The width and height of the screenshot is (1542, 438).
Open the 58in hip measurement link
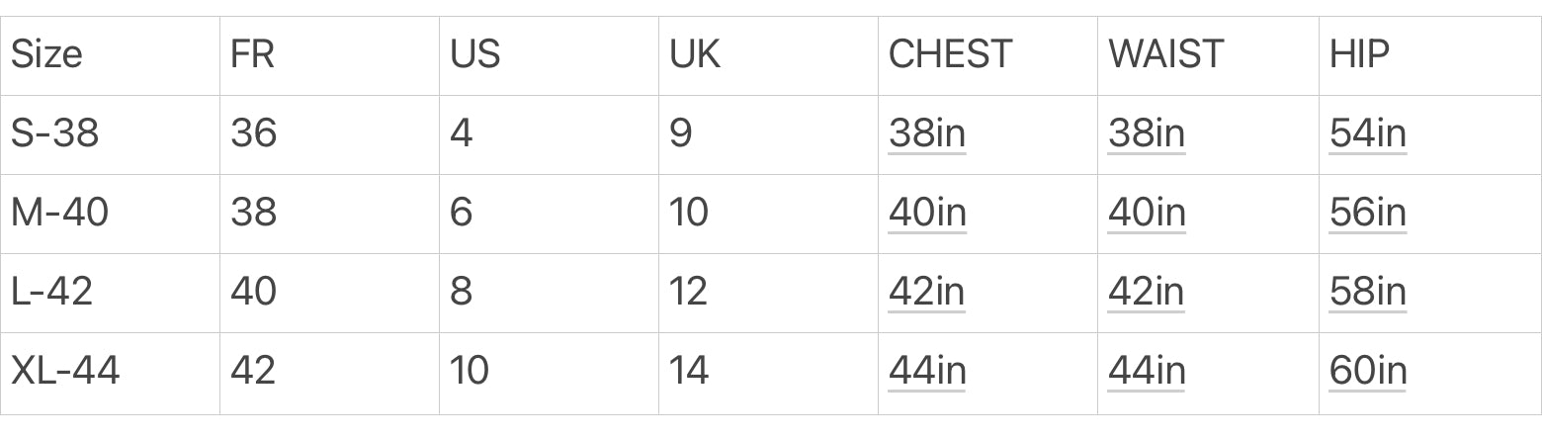pyautogui.click(x=1367, y=292)
